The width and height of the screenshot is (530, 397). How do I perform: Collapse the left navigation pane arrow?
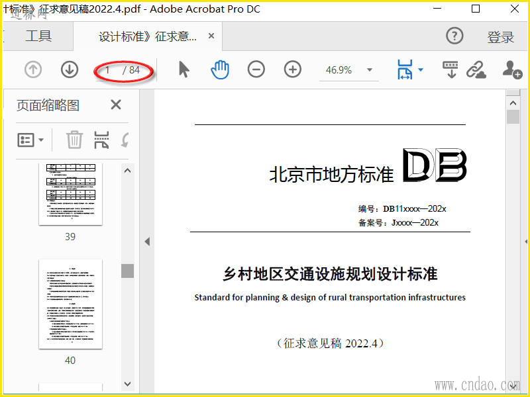pyautogui.click(x=147, y=242)
